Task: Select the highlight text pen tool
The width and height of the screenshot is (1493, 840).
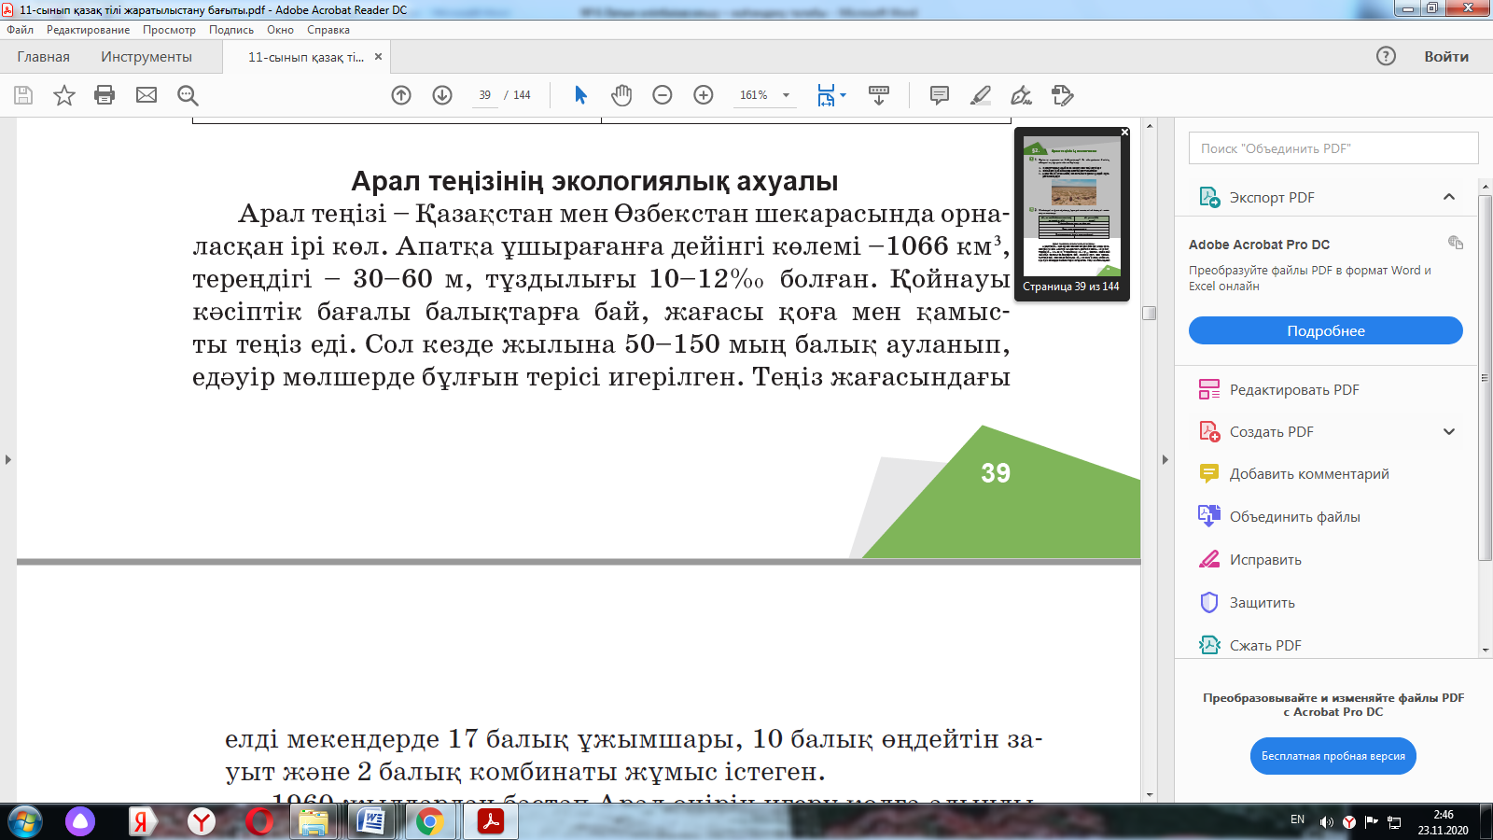Action: tap(981, 95)
